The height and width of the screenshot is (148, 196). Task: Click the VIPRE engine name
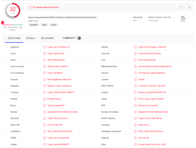(13, 138)
